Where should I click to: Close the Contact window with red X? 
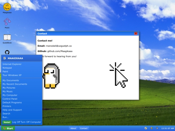click(x=136, y=33)
